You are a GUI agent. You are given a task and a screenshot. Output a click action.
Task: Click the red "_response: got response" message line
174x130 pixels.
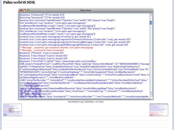(x=56, y=48)
